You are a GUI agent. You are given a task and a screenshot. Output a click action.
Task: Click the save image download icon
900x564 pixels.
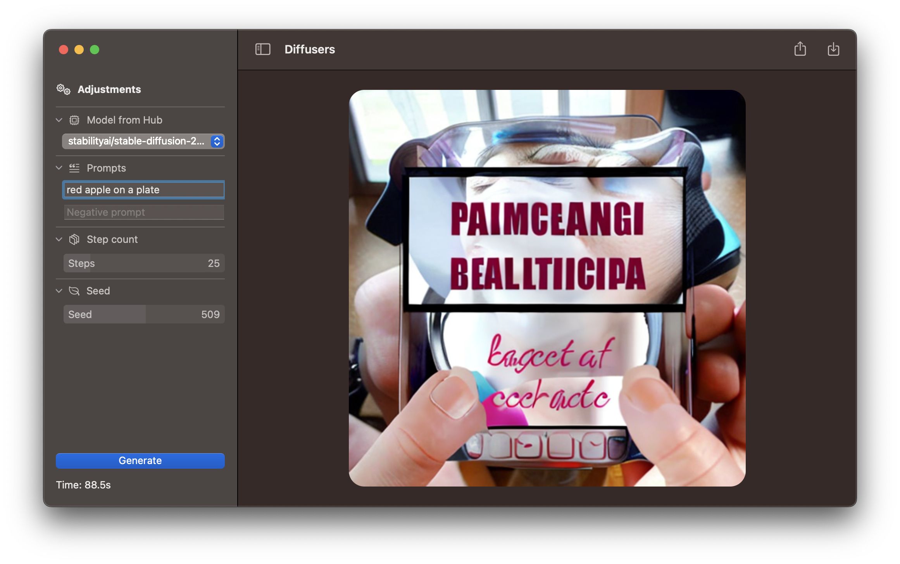pos(833,49)
